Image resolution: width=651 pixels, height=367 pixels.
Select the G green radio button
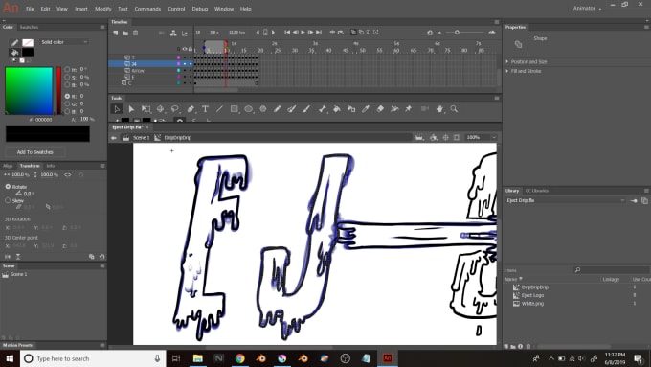tap(67, 103)
